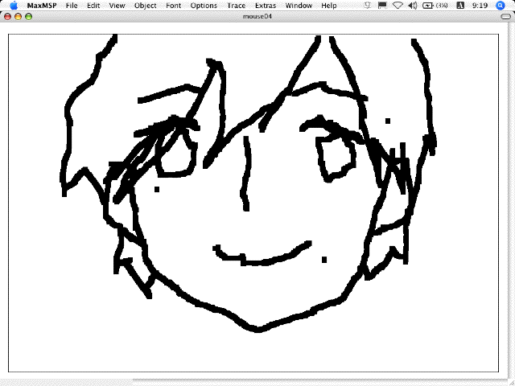Open Spotlight search
Viewport: 515px width, 386px height.
501,6
